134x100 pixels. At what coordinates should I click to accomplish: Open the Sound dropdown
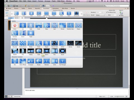(x=100, y=15)
